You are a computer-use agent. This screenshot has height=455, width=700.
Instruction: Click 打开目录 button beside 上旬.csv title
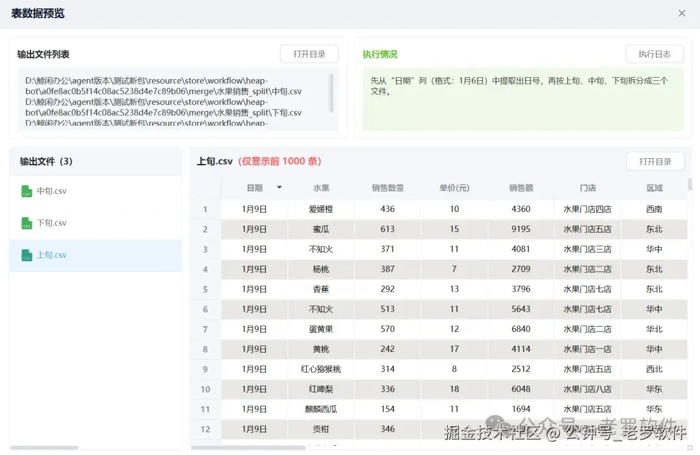coord(655,161)
